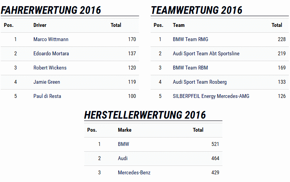Select Edoardo Mortara in the driver standings
Screen dimensions: 290x182
[x=51, y=54]
